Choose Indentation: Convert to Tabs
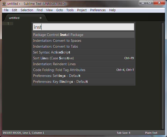The image size is (167, 137). [83, 46]
